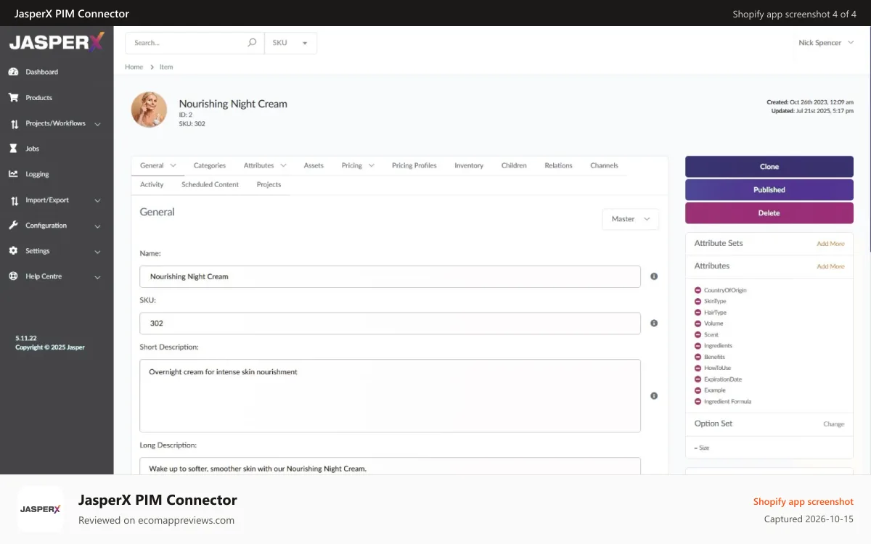Expand the Projects/Workflows sidebar chevron
Screen dimensions: 871x544
tap(98, 124)
